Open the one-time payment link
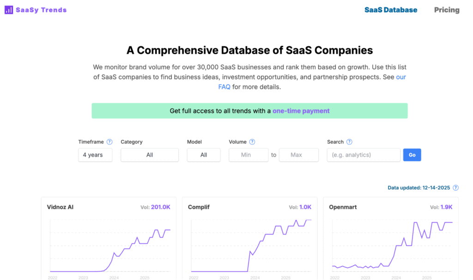The height and width of the screenshot is (280, 473). point(301,111)
